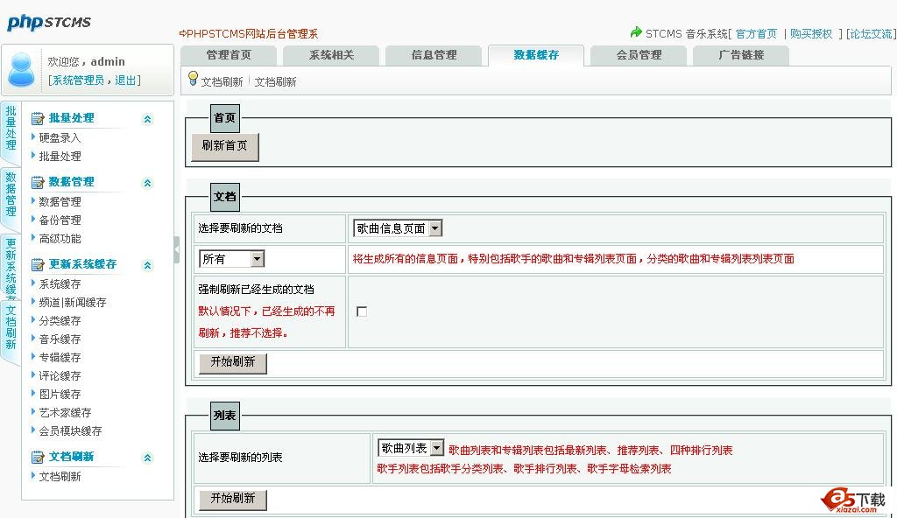Open 备份管理 in the sidebar

pos(60,220)
